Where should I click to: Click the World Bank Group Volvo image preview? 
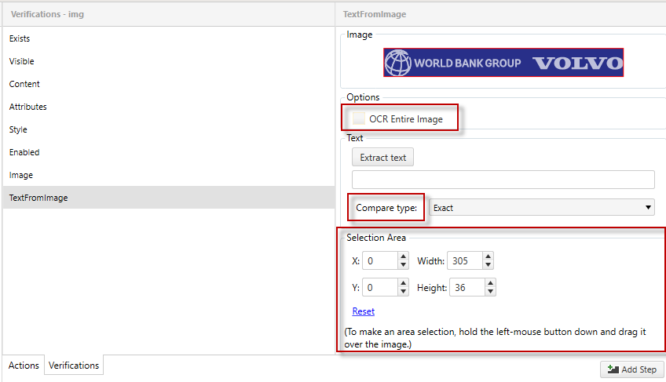pos(503,63)
